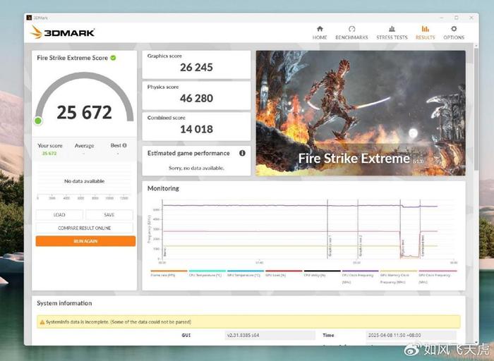Click the orange RUN AGAIN button
The height and width of the screenshot is (361, 494).
(x=85, y=241)
